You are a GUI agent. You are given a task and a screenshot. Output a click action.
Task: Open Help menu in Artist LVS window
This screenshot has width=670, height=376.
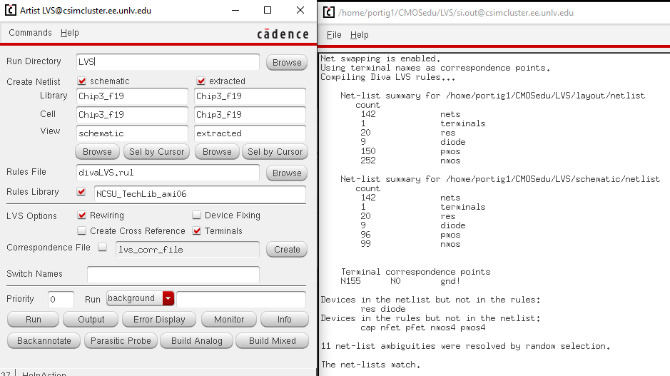(x=70, y=33)
